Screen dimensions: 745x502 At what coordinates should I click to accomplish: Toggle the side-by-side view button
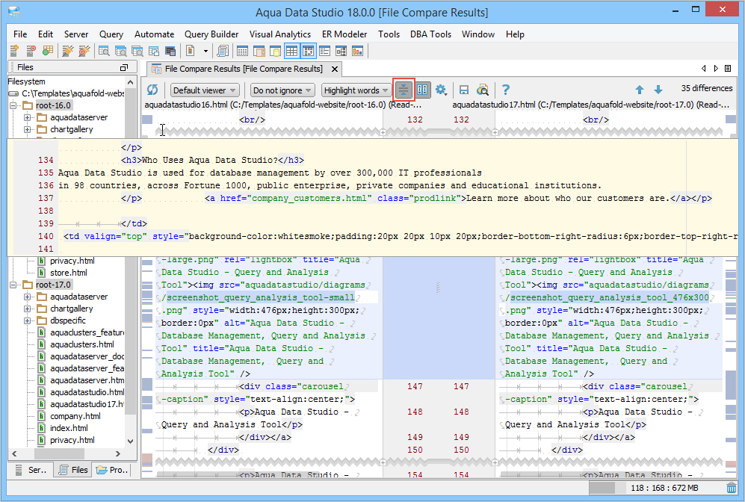[423, 90]
